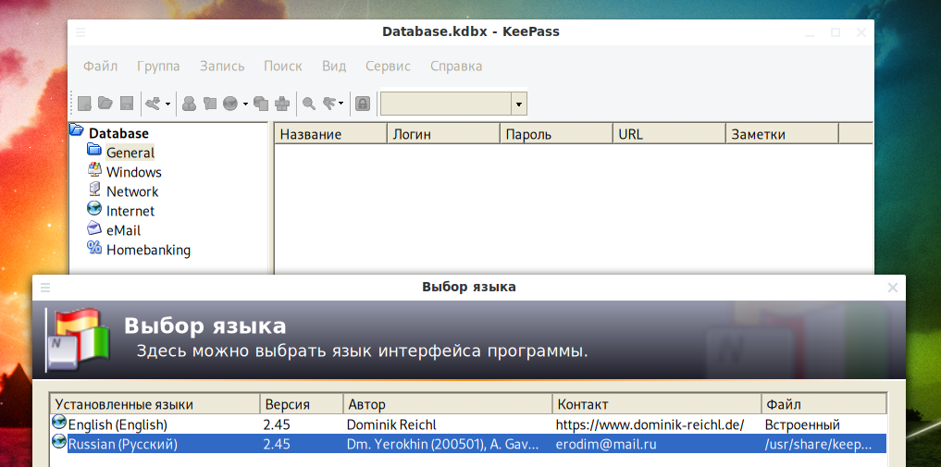Image resolution: width=941 pixels, height=467 pixels.
Task: Click the Контакт column header
Action: pyautogui.click(x=657, y=404)
